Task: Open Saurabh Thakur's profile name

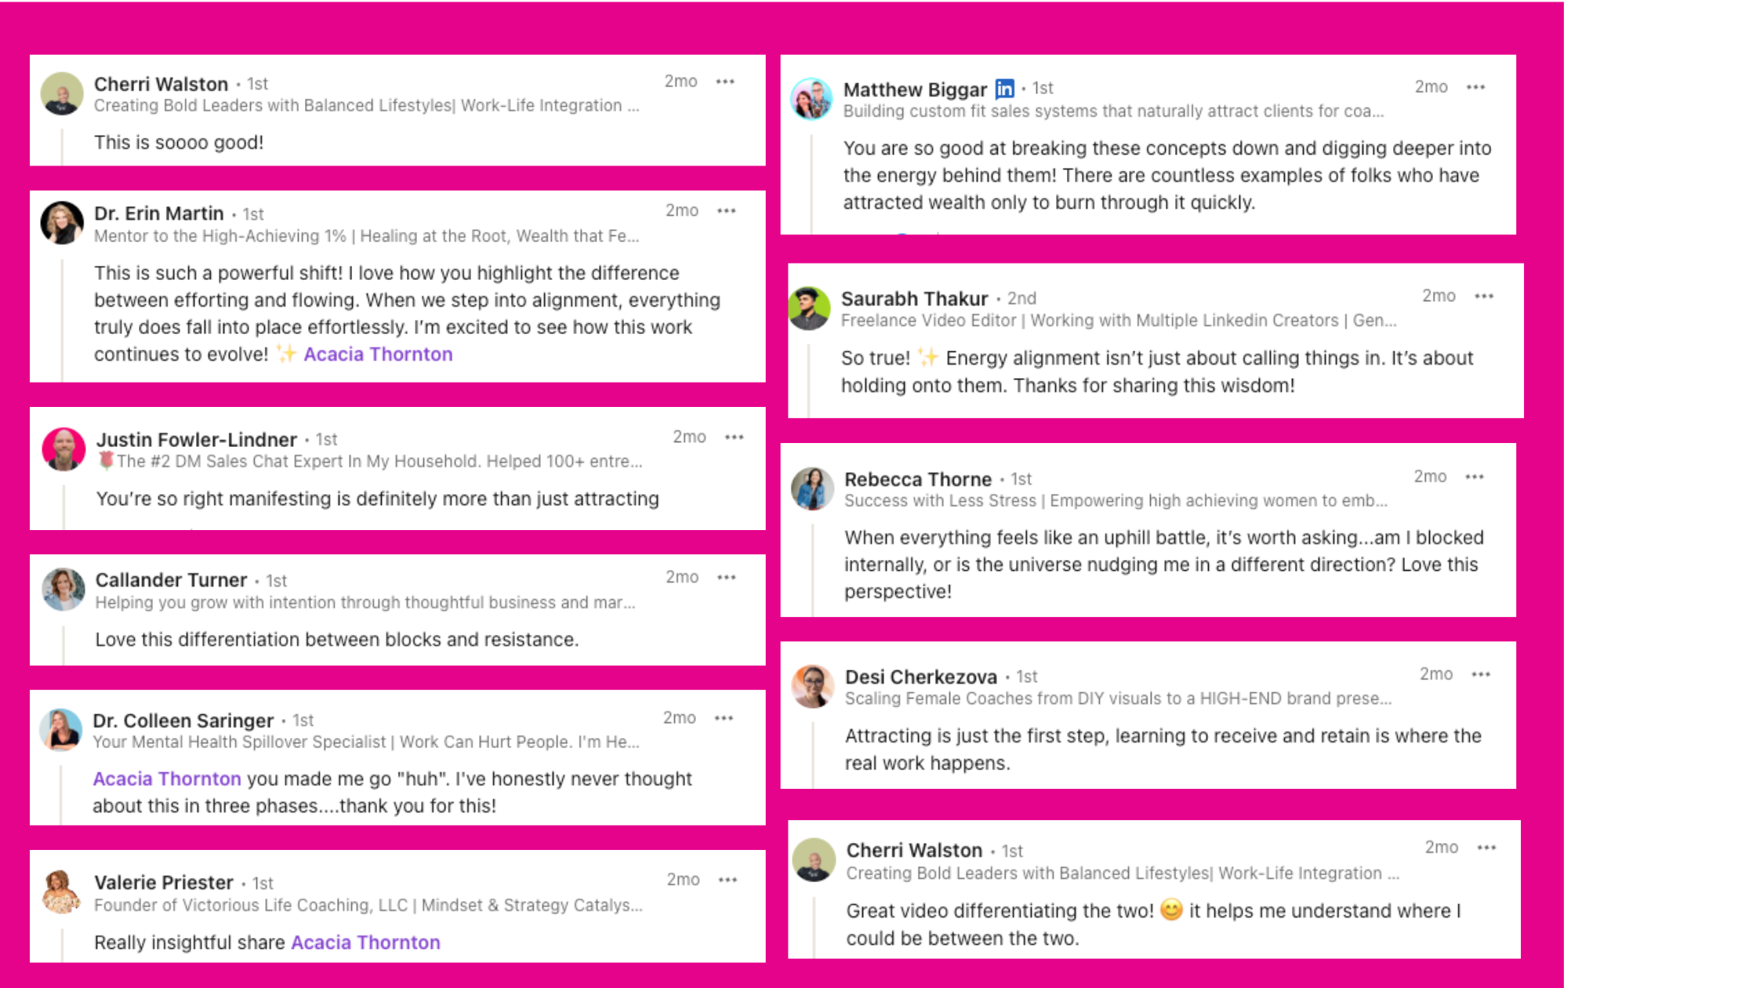Action: click(x=914, y=299)
